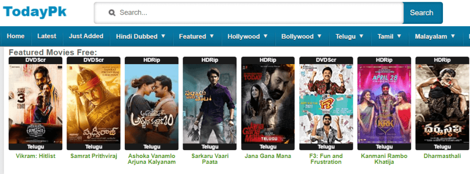Open the Telugu dropdown arrow
This screenshot has height=174, width=470.
point(361,36)
